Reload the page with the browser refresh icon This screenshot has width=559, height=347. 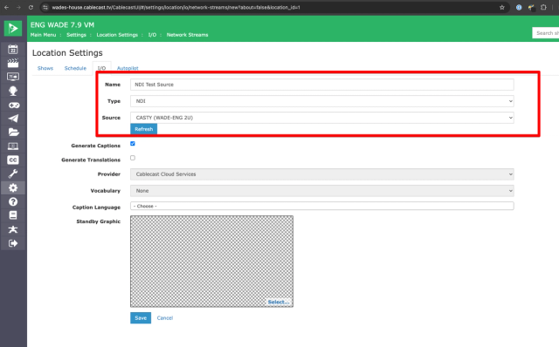coord(31,7)
